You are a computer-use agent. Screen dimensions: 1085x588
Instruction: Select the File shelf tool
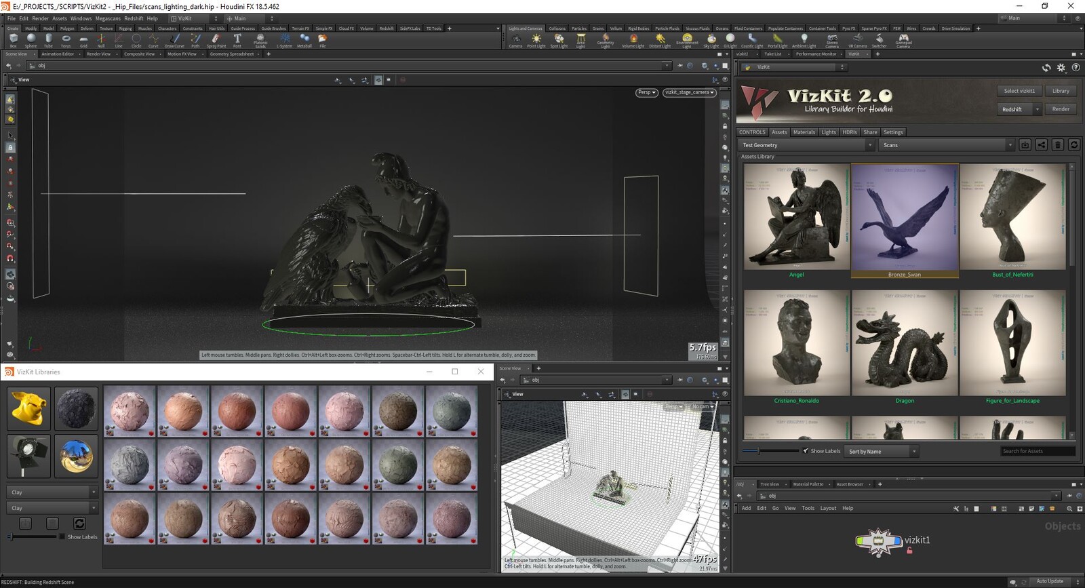(x=323, y=41)
